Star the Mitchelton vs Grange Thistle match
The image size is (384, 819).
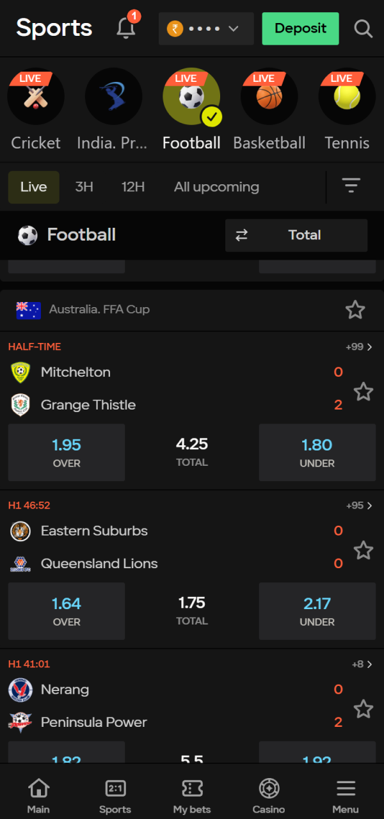[364, 392]
